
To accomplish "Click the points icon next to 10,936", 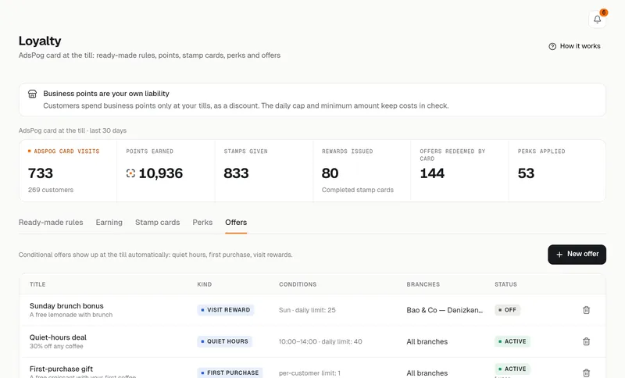I will pyautogui.click(x=130, y=173).
